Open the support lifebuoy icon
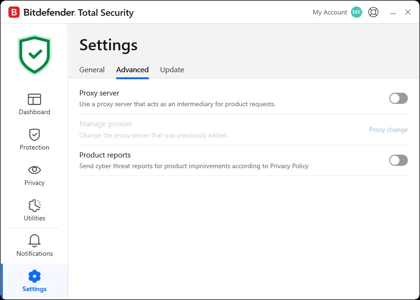Screen dimensions: 420x300 point(373,12)
